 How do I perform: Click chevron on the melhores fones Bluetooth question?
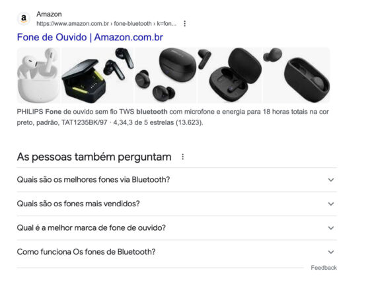click(331, 180)
